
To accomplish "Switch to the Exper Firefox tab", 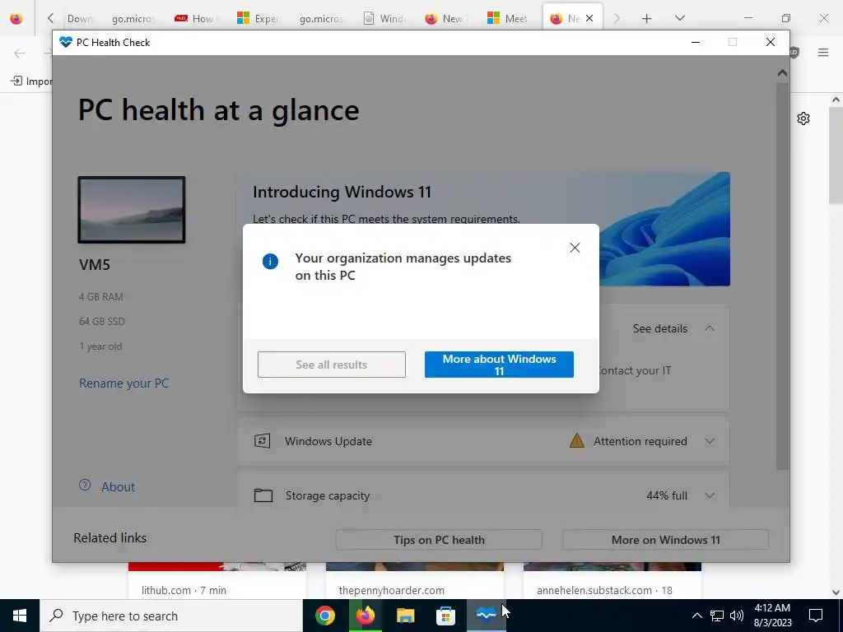I will pos(258,19).
